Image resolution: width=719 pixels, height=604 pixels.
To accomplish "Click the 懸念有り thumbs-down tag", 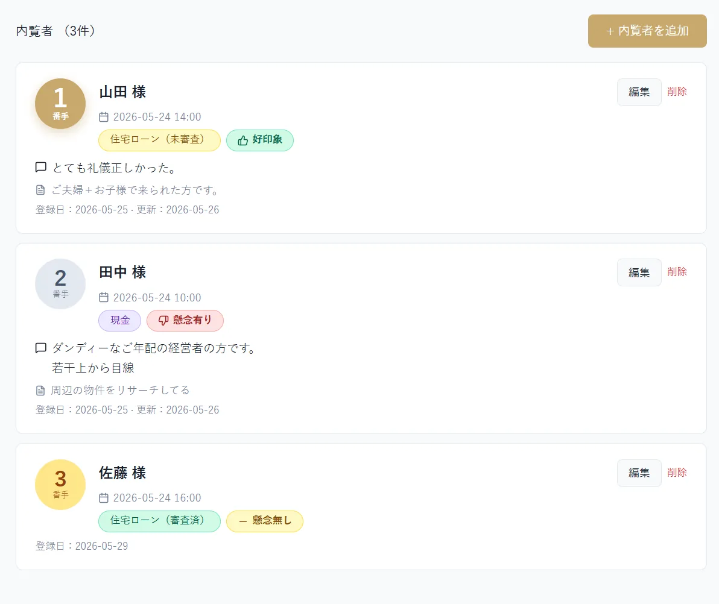I will (185, 320).
